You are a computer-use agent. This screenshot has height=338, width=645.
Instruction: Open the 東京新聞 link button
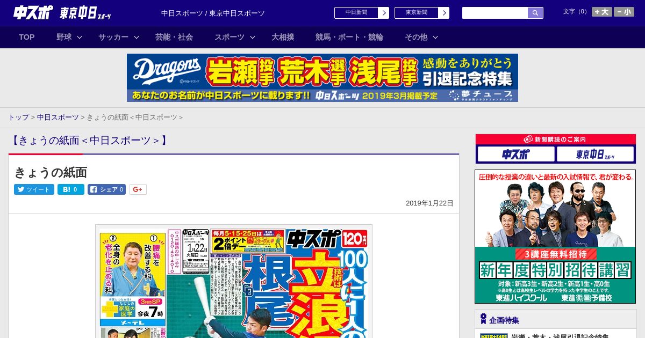tap(417, 13)
